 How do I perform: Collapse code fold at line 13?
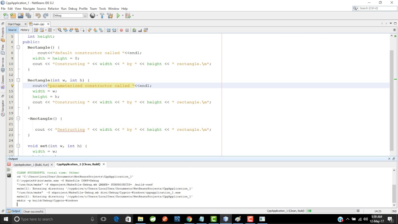click(x=18, y=80)
